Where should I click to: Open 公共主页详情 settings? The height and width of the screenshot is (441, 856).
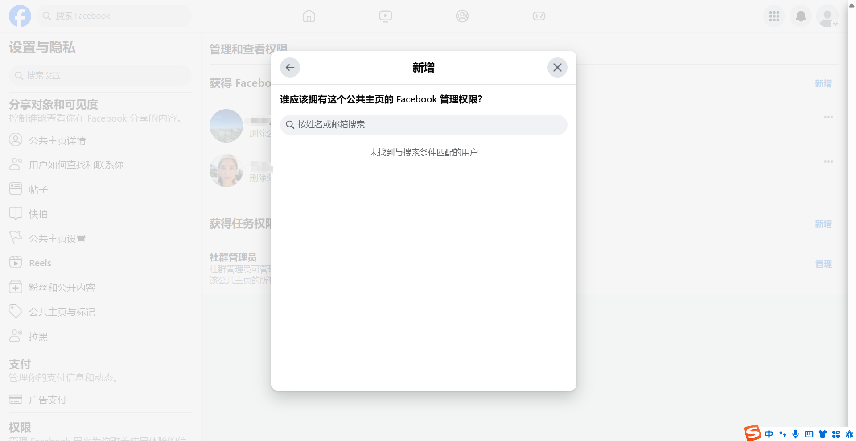100,140
